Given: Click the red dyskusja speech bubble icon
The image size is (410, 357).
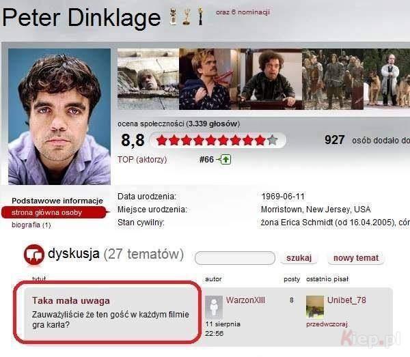Looking at the screenshot, I should click(x=33, y=255).
